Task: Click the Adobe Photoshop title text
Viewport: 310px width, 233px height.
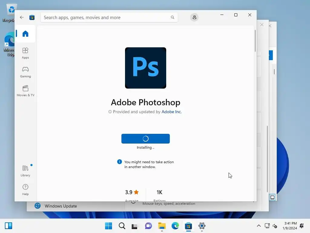Action: pos(146,103)
